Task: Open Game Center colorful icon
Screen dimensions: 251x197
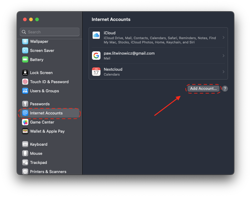Action: [x=25, y=122]
